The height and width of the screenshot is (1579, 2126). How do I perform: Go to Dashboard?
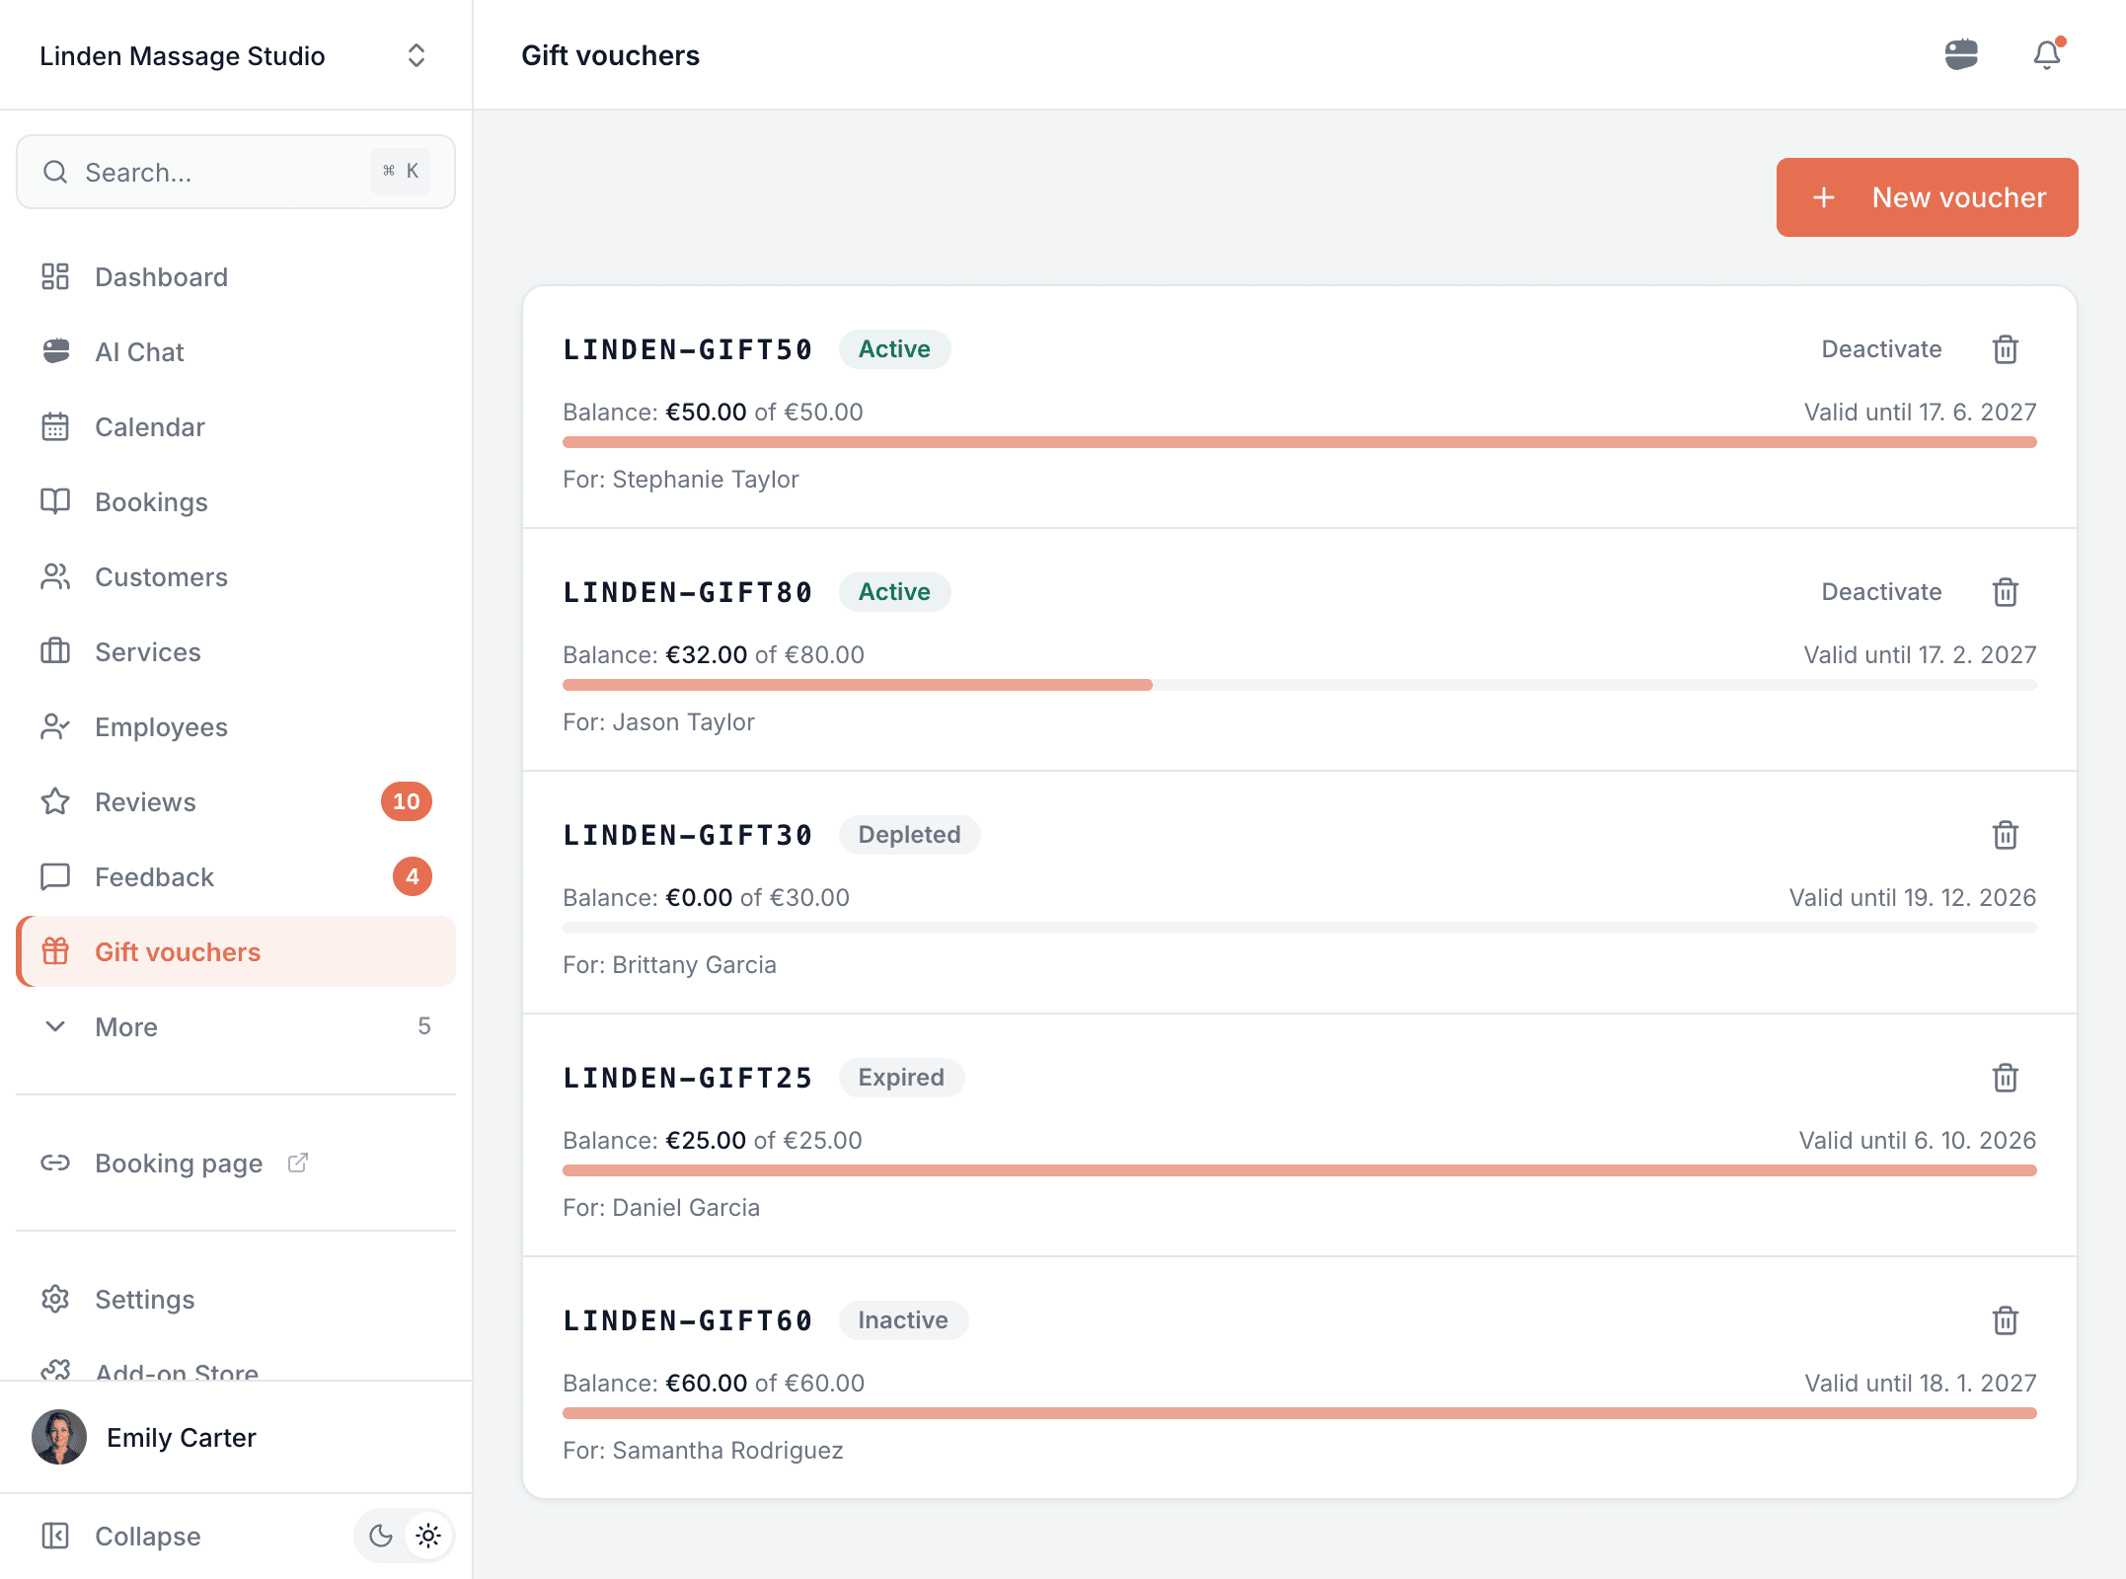click(x=235, y=276)
